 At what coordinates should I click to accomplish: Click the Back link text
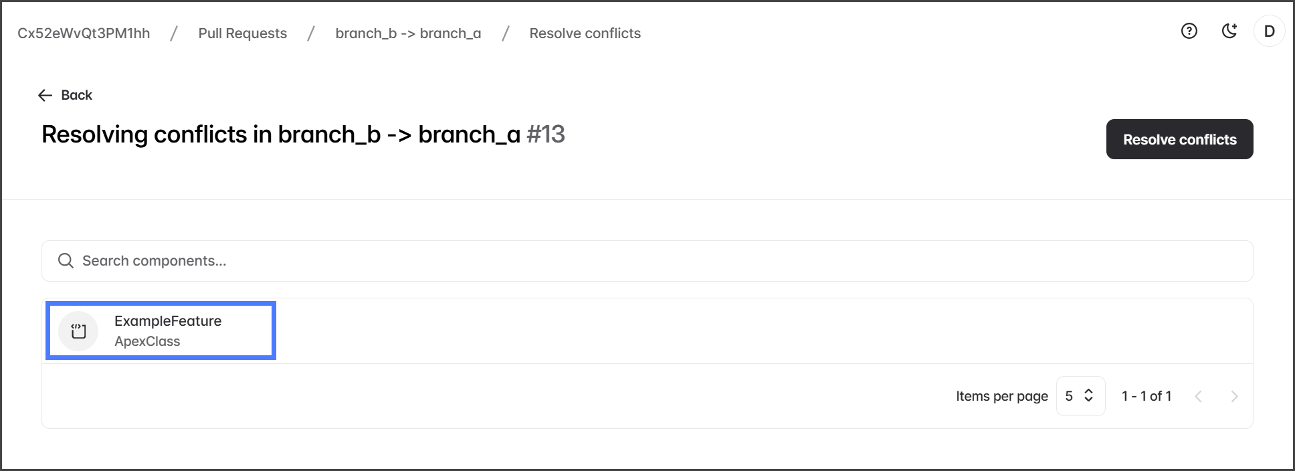[76, 95]
